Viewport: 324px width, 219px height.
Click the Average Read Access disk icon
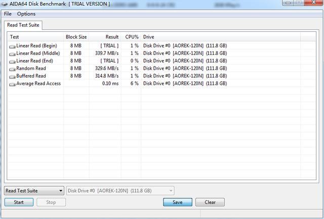[x=12, y=84]
